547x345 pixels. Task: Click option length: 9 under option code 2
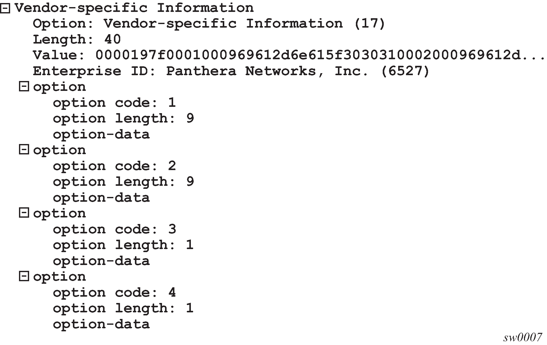click(123, 182)
